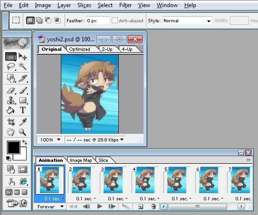Switch to the 2-Up view tab
Screen dimensions: 258x215
tap(107, 49)
